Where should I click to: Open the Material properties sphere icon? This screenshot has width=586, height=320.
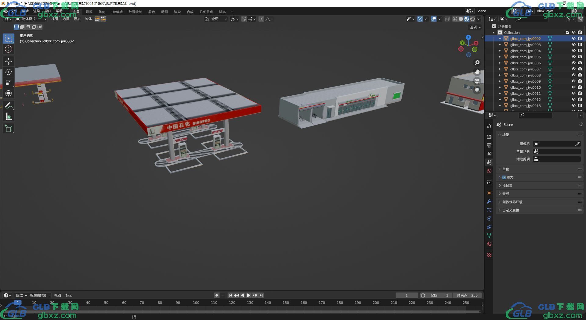click(489, 244)
